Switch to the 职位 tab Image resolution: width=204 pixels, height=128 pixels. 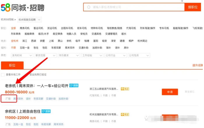[x=12, y=66]
